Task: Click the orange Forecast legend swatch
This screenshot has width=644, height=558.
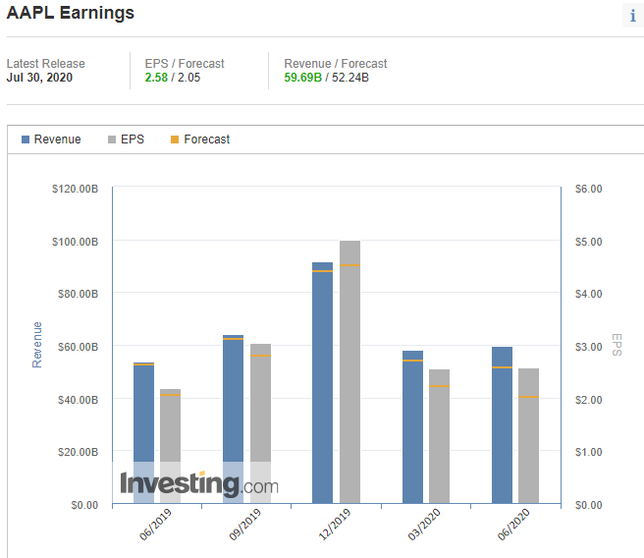Action: (175, 139)
